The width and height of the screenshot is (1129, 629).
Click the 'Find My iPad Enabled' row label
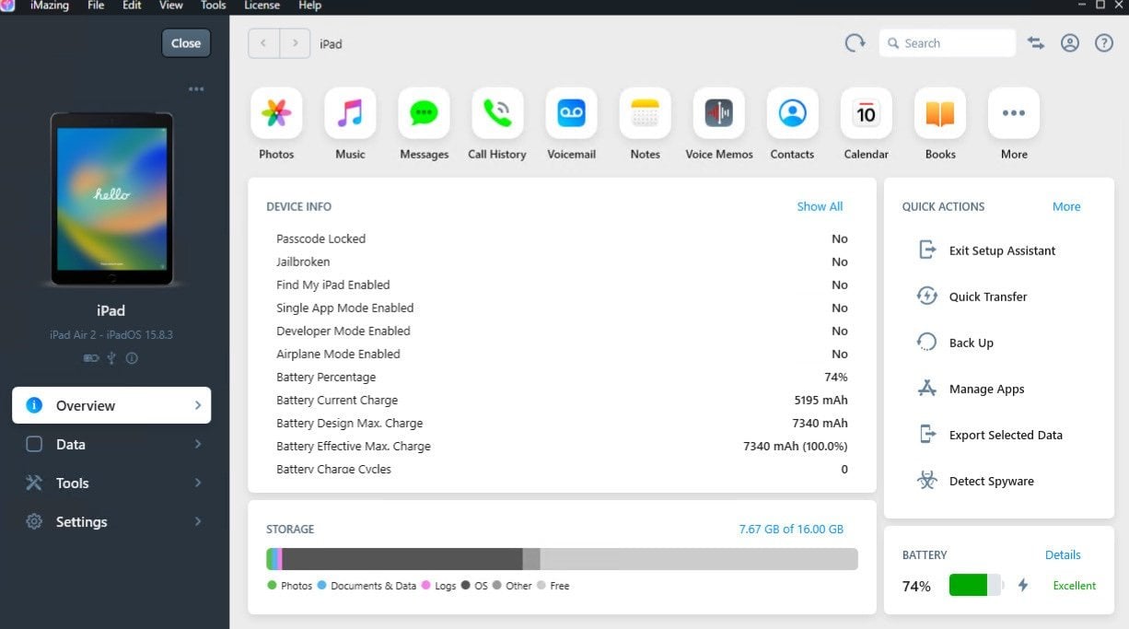coord(333,285)
